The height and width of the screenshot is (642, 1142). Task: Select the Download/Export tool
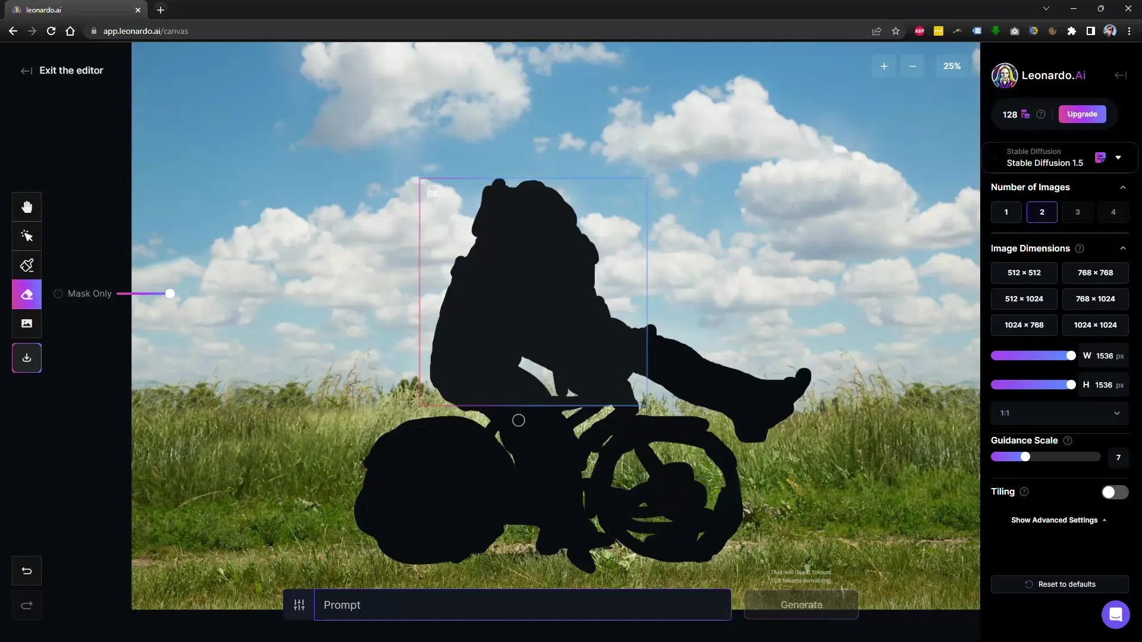[27, 357]
